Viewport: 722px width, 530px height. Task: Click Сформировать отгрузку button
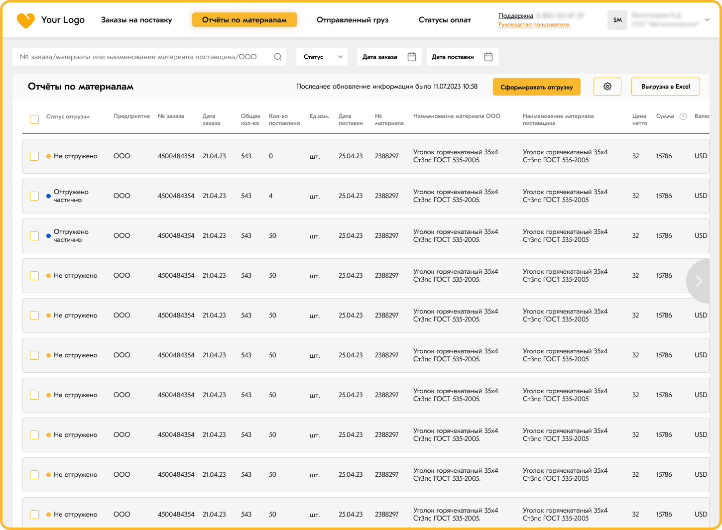pyautogui.click(x=537, y=87)
